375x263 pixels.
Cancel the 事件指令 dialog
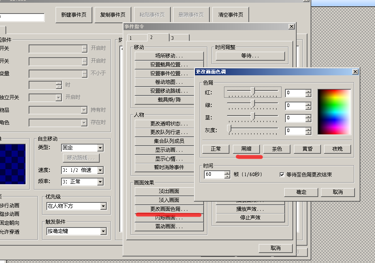pos(275,248)
